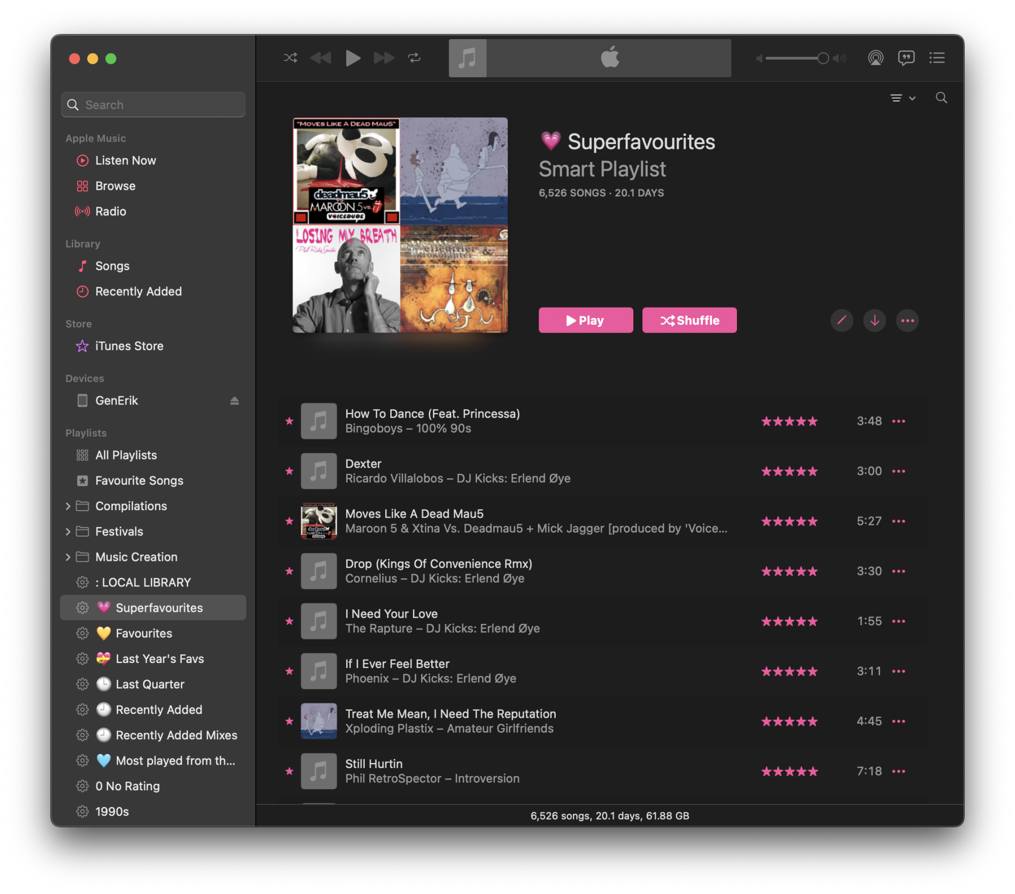The width and height of the screenshot is (1015, 894).
Task: Start playback with the toolbar play button
Action: (x=353, y=58)
